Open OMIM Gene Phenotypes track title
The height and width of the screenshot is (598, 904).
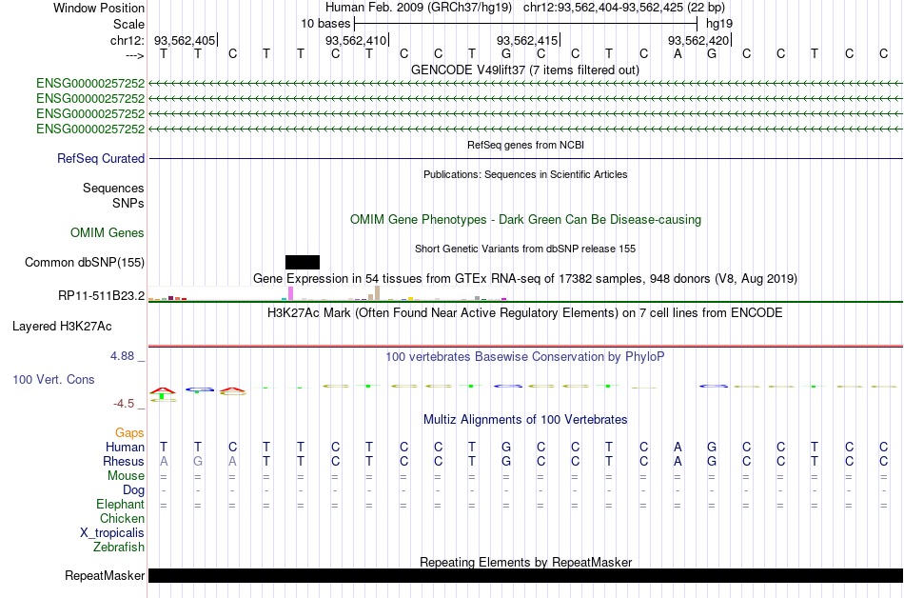point(525,219)
